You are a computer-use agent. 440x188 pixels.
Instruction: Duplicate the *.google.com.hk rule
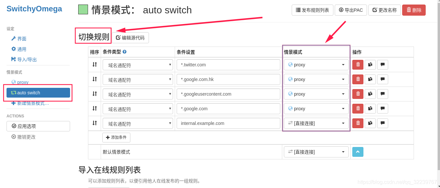(x=370, y=79)
